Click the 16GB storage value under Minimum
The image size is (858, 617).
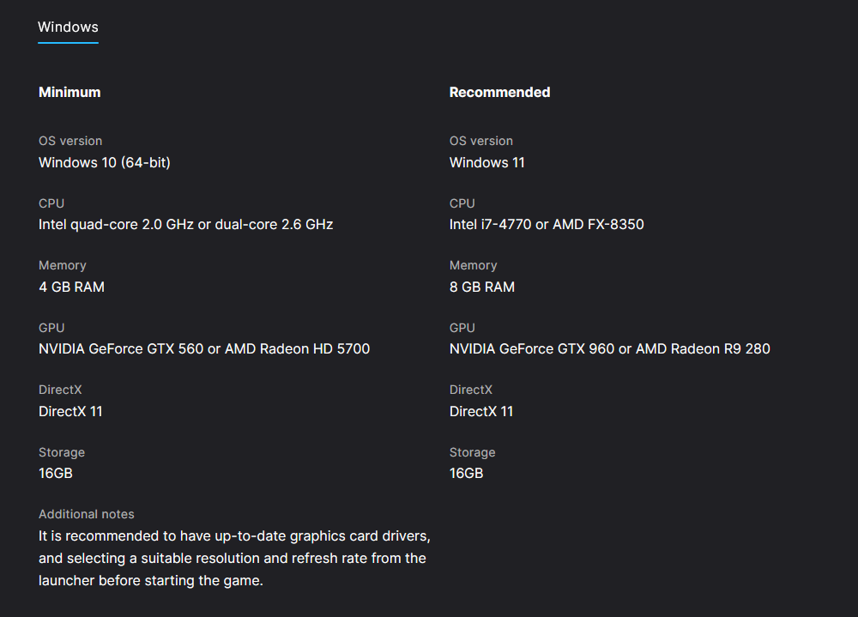click(55, 473)
